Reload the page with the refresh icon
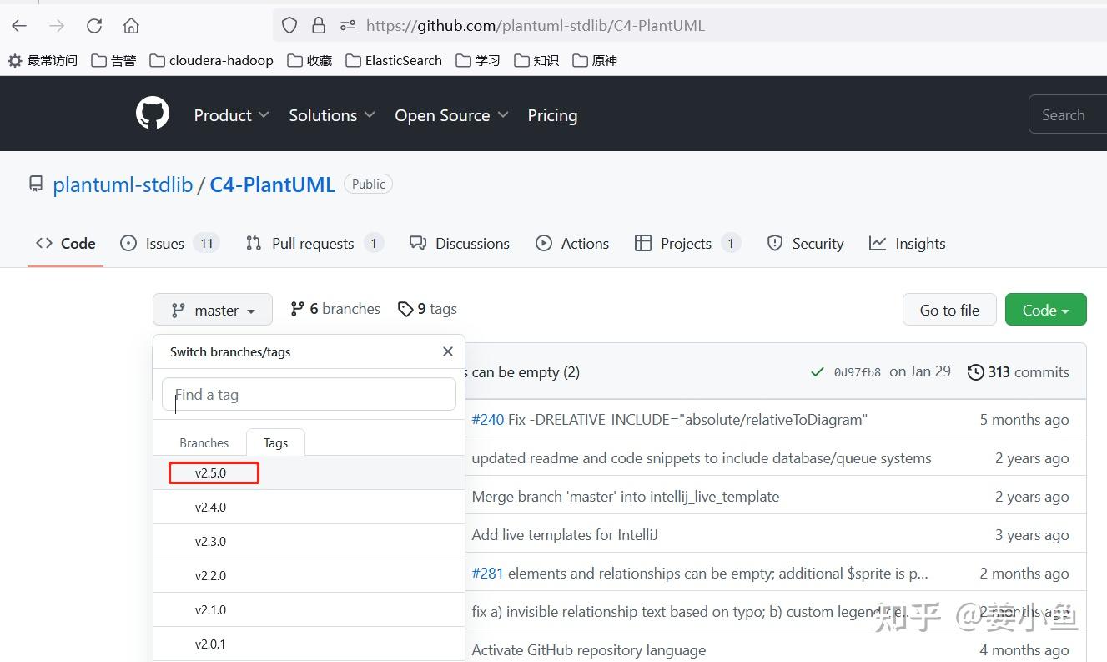Viewport: 1107px width, 662px height. pos(94,26)
